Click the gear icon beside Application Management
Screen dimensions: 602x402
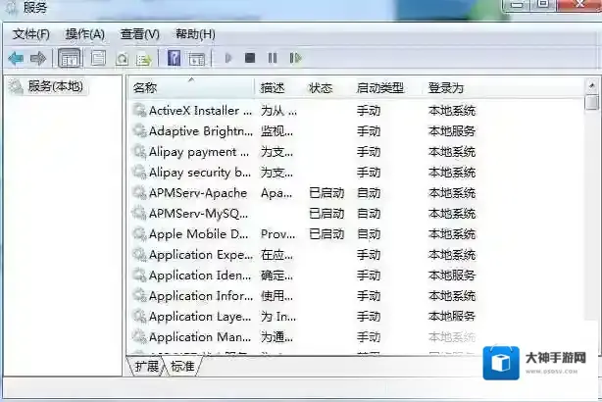tap(139, 336)
